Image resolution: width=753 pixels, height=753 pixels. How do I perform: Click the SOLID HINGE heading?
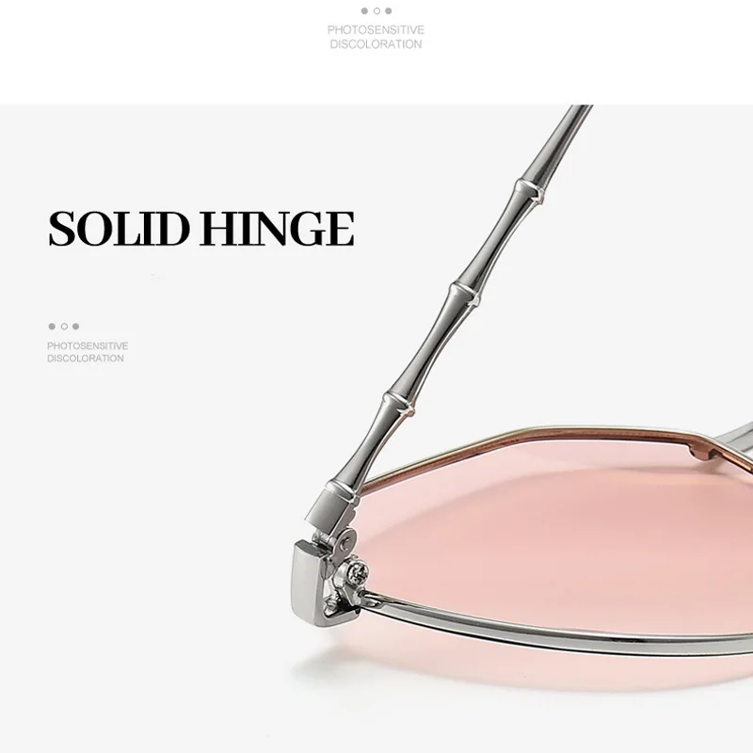[201, 229]
